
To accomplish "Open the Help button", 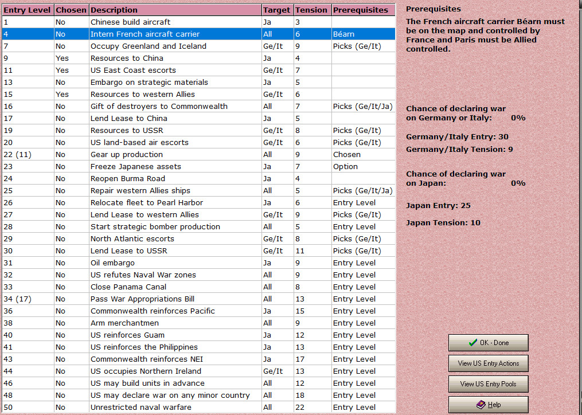I will coord(488,405).
